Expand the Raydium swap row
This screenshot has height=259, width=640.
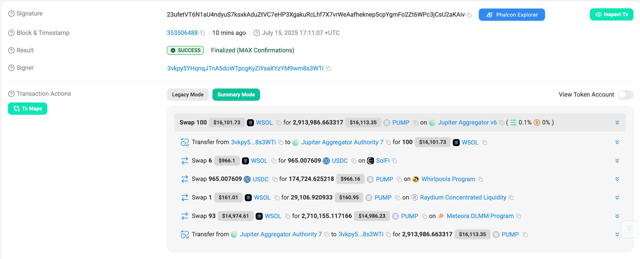tap(617, 197)
